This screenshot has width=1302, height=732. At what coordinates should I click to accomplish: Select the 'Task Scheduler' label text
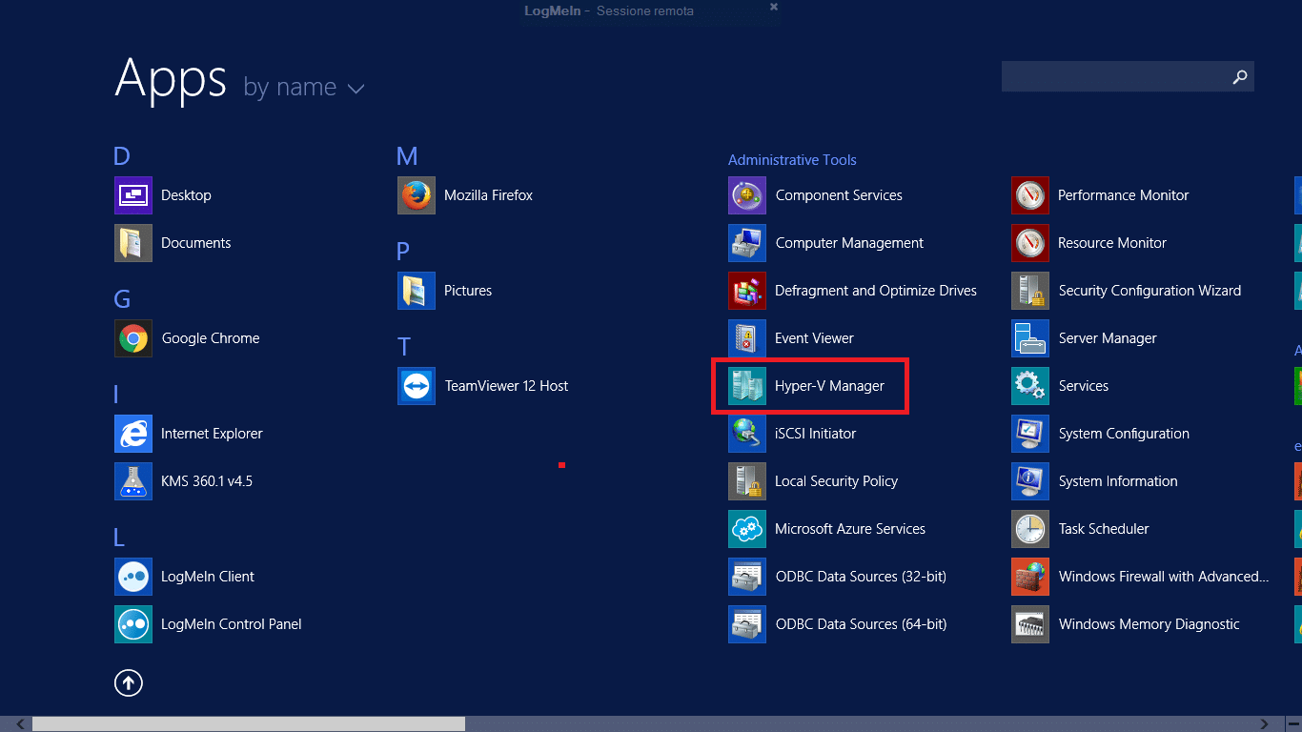(x=1104, y=529)
